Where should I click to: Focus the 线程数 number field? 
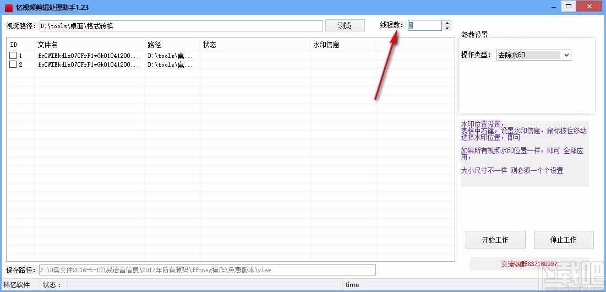click(x=425, y=25)
